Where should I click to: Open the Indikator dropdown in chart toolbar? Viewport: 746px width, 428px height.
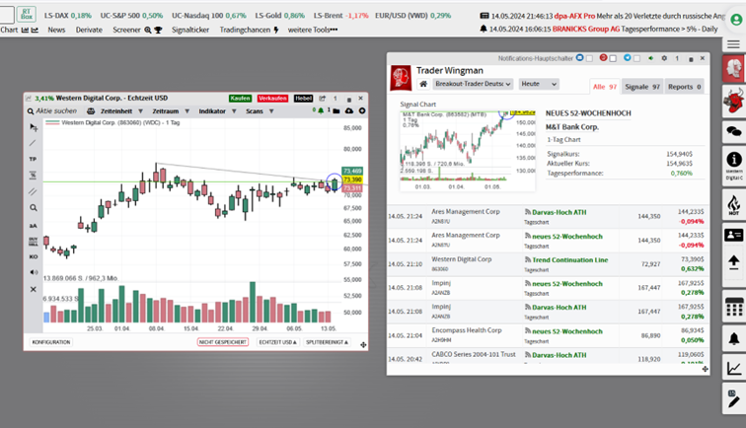tap(213, 112)
